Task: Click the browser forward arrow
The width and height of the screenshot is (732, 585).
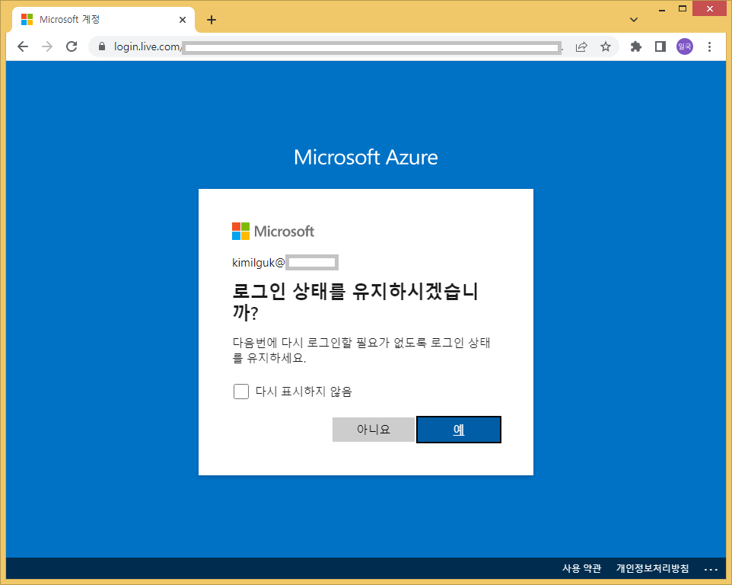Action: [47, 46]
